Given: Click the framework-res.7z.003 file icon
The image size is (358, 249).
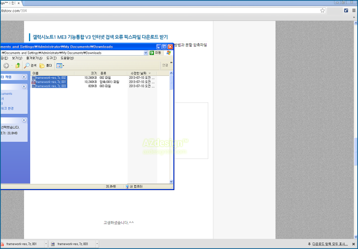Looking at the screenshot, I should coord(33,86).
